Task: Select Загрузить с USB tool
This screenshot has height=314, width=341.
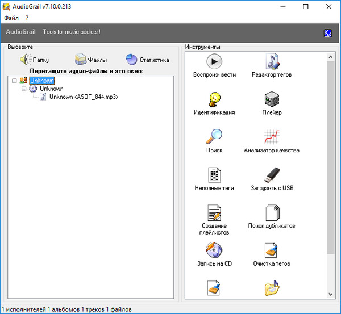Action: pyautogui.click(x=272, y=175)
